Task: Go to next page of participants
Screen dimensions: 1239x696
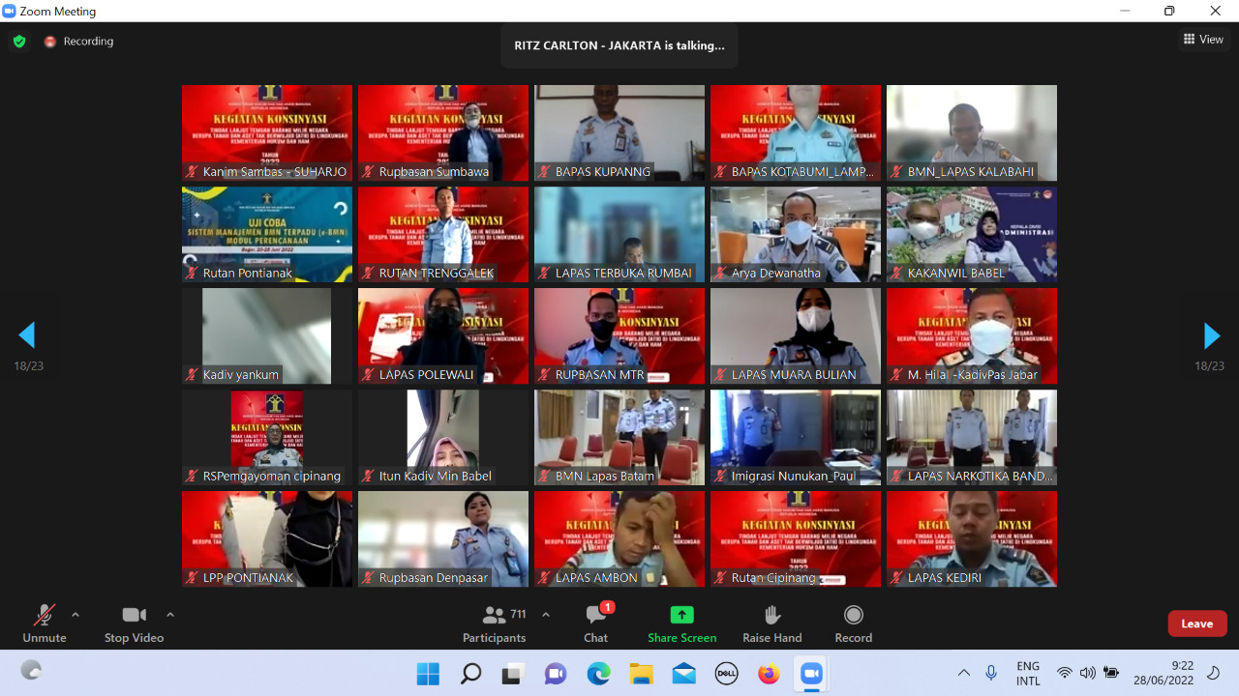Action: 1211,335
